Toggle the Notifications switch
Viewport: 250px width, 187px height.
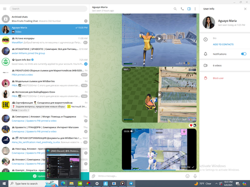pyautogui.click(x=243, y=54)
